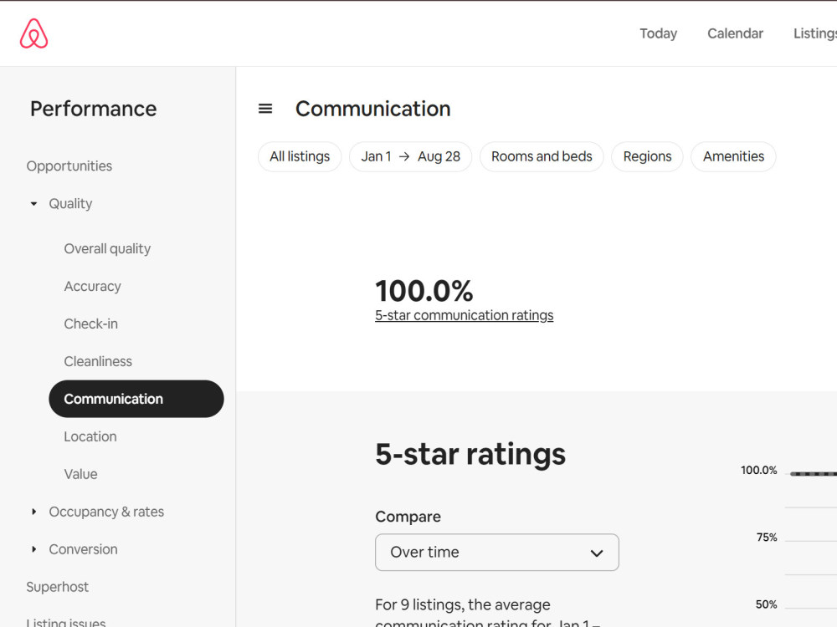Screen dimensions: 837x627
Task: Open the All listings filter
Action: 300,157
